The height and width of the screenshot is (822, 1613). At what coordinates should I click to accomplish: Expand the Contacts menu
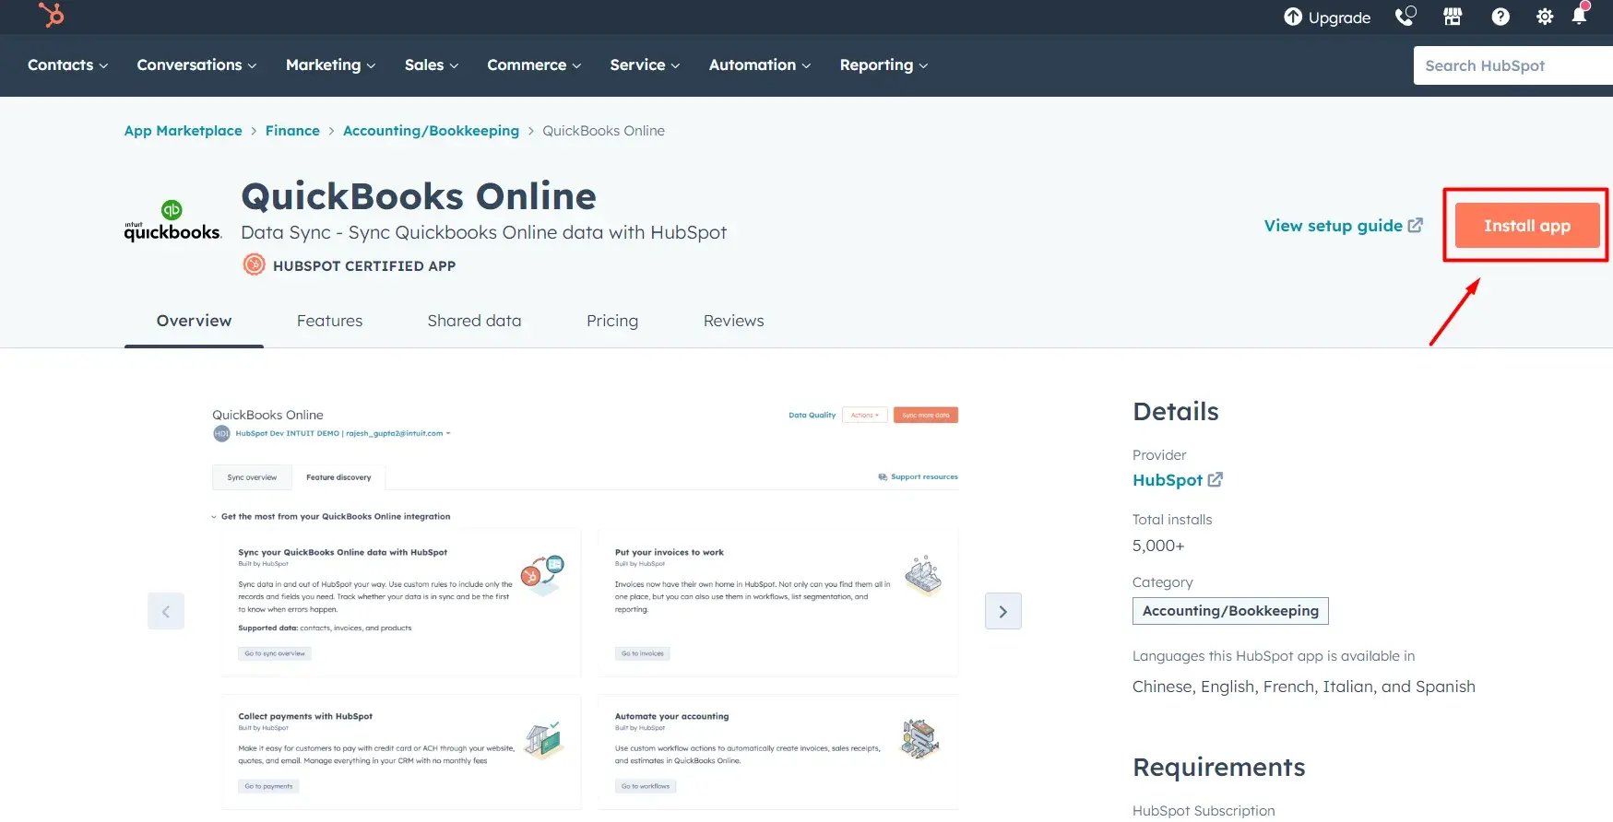click(x=67, y=65)
